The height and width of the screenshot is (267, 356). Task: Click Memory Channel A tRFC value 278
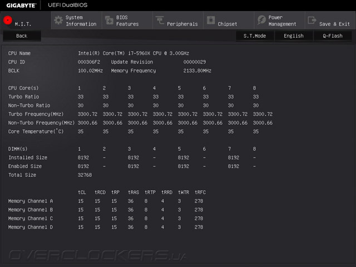point(199,201)
